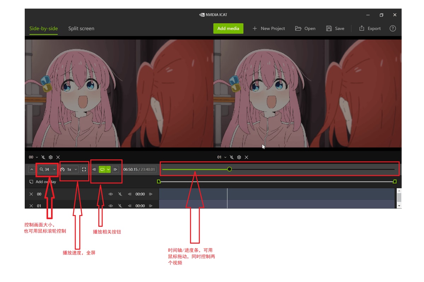
Task: Click Add overlay
Action: (42, 182)
